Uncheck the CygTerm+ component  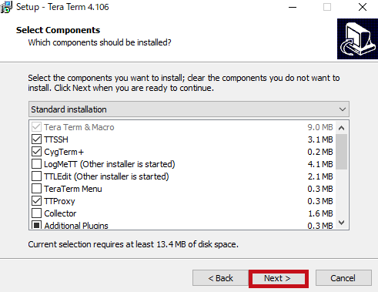[36, 152]
